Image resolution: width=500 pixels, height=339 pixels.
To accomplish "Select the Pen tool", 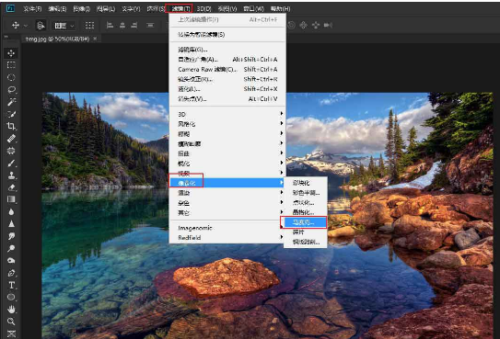I will click(x=11, y=273).
